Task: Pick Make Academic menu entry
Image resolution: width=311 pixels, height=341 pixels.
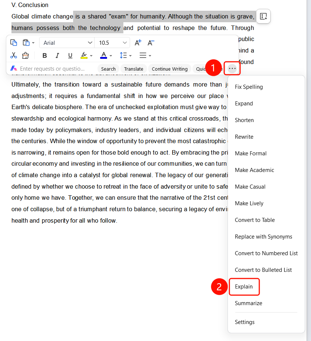Action: point(254,170)
